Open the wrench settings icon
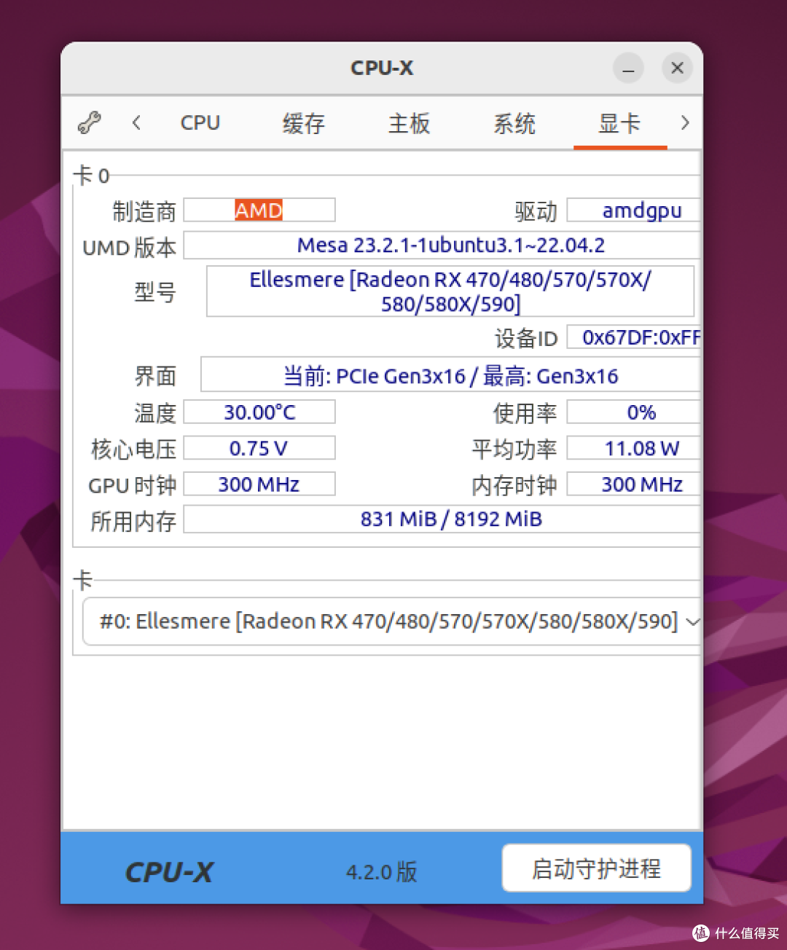Viewport: 787px width, 950px height. click(89, 122)
